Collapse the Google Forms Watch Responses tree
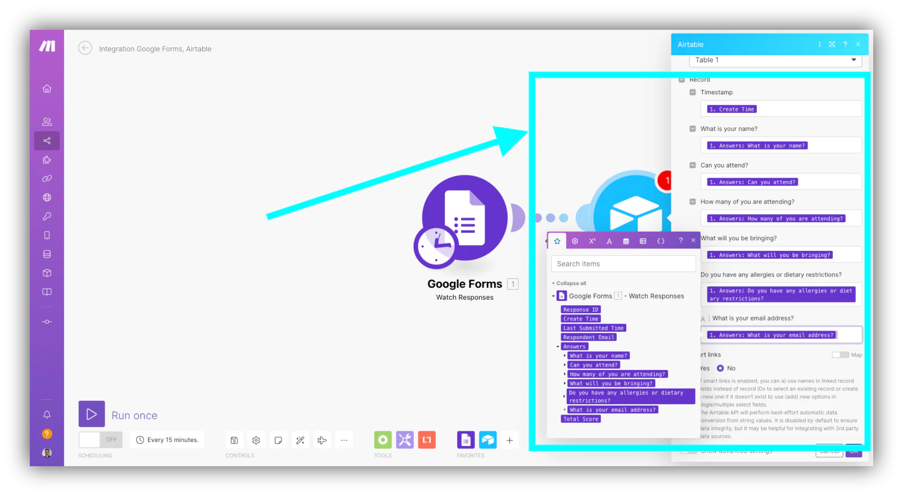 [553, 296]
